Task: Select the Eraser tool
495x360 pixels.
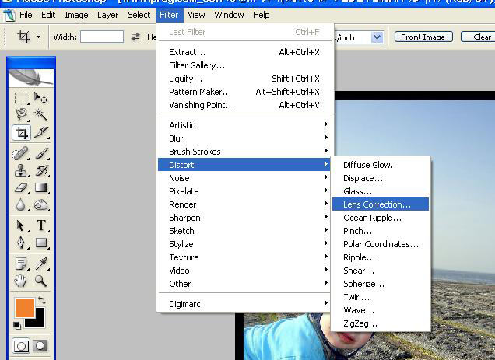Action: pos(21,188)
